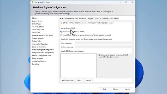Maximize the SQL Server 2022 Setup window
This screenshot has height=94, width=167.
126,2
